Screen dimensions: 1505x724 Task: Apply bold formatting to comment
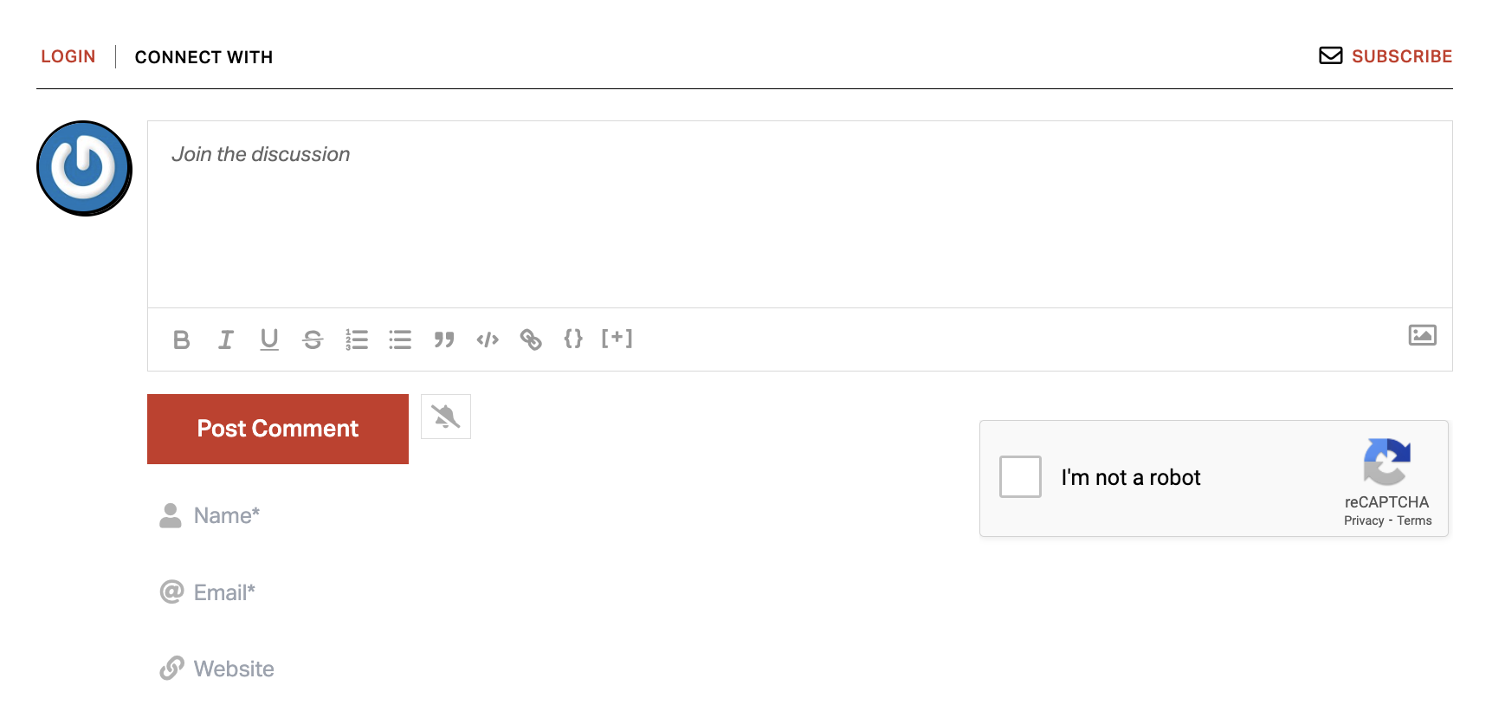[181, 339]
